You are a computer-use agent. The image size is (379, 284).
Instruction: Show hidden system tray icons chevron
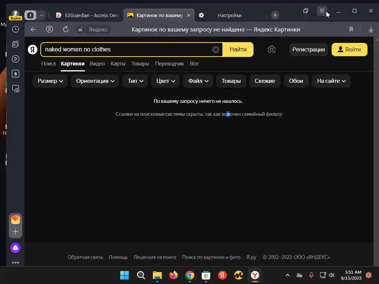287,275
